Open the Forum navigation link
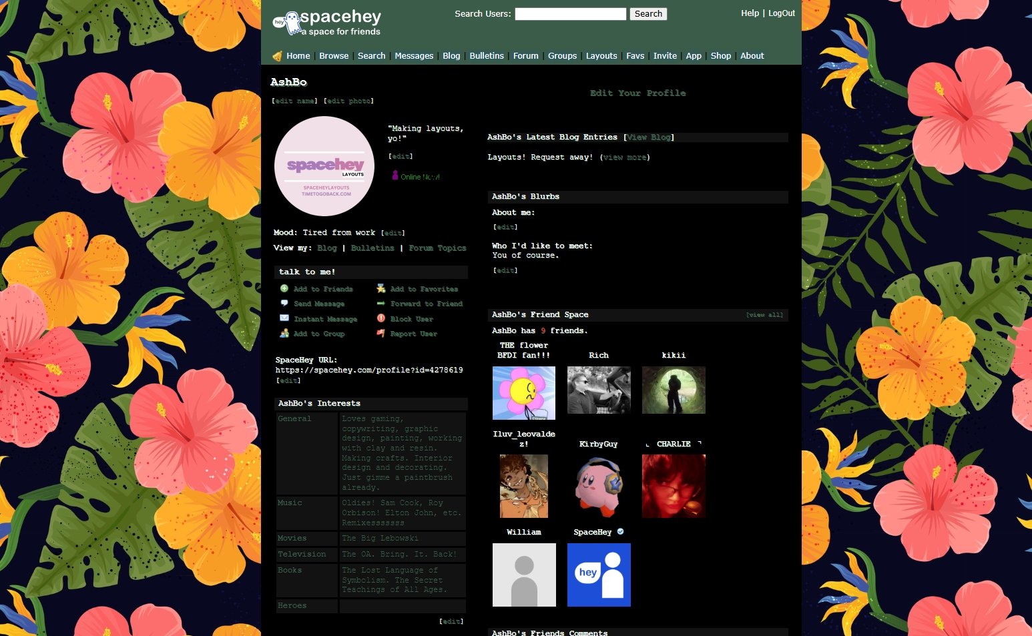The image size is (1032, 636). (525, 56)
